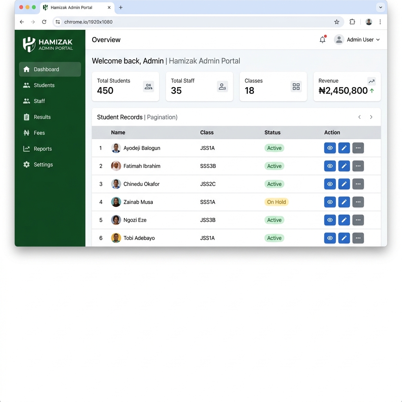
Task: Click the Total Staff person icon
Action: [222, 86]
